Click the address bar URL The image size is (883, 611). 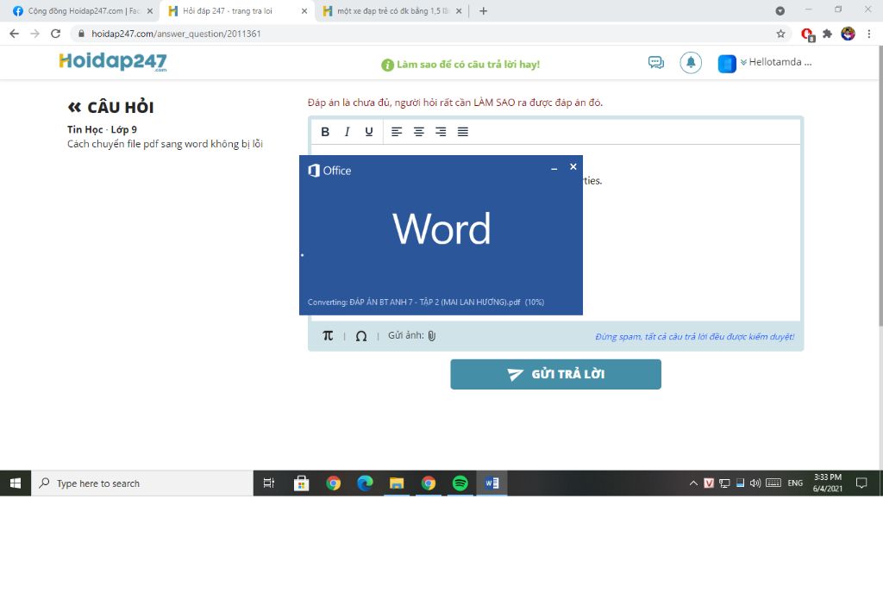[x=176, y=34]
